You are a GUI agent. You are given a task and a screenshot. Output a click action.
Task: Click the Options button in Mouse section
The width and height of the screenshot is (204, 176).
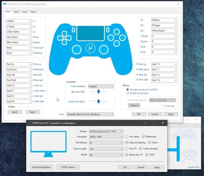coord(134,105)
